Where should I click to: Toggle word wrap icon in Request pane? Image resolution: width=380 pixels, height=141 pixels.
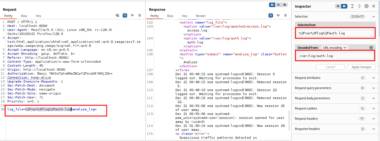coord(125,16)
